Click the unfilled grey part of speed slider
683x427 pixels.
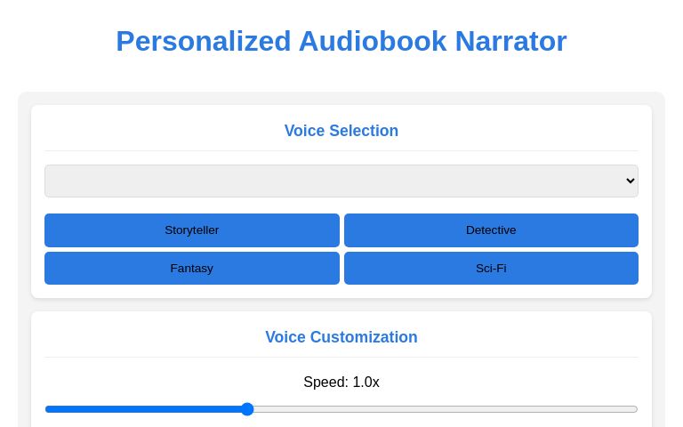point(445,409)
